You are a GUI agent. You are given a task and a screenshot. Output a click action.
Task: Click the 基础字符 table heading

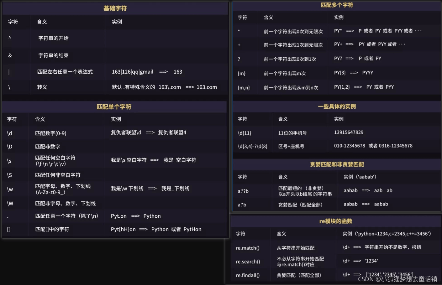[115, 8]
